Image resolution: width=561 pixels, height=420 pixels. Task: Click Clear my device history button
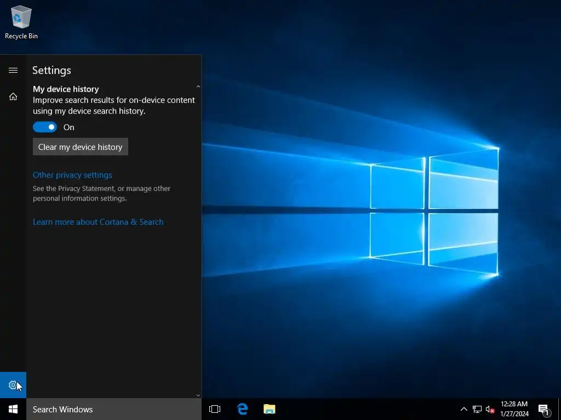coord(81,147)
